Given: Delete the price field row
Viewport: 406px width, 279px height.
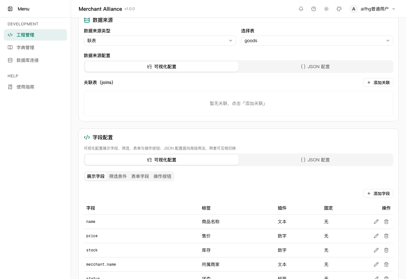Looking at the screenshot, I should click(x=386, y=236).
